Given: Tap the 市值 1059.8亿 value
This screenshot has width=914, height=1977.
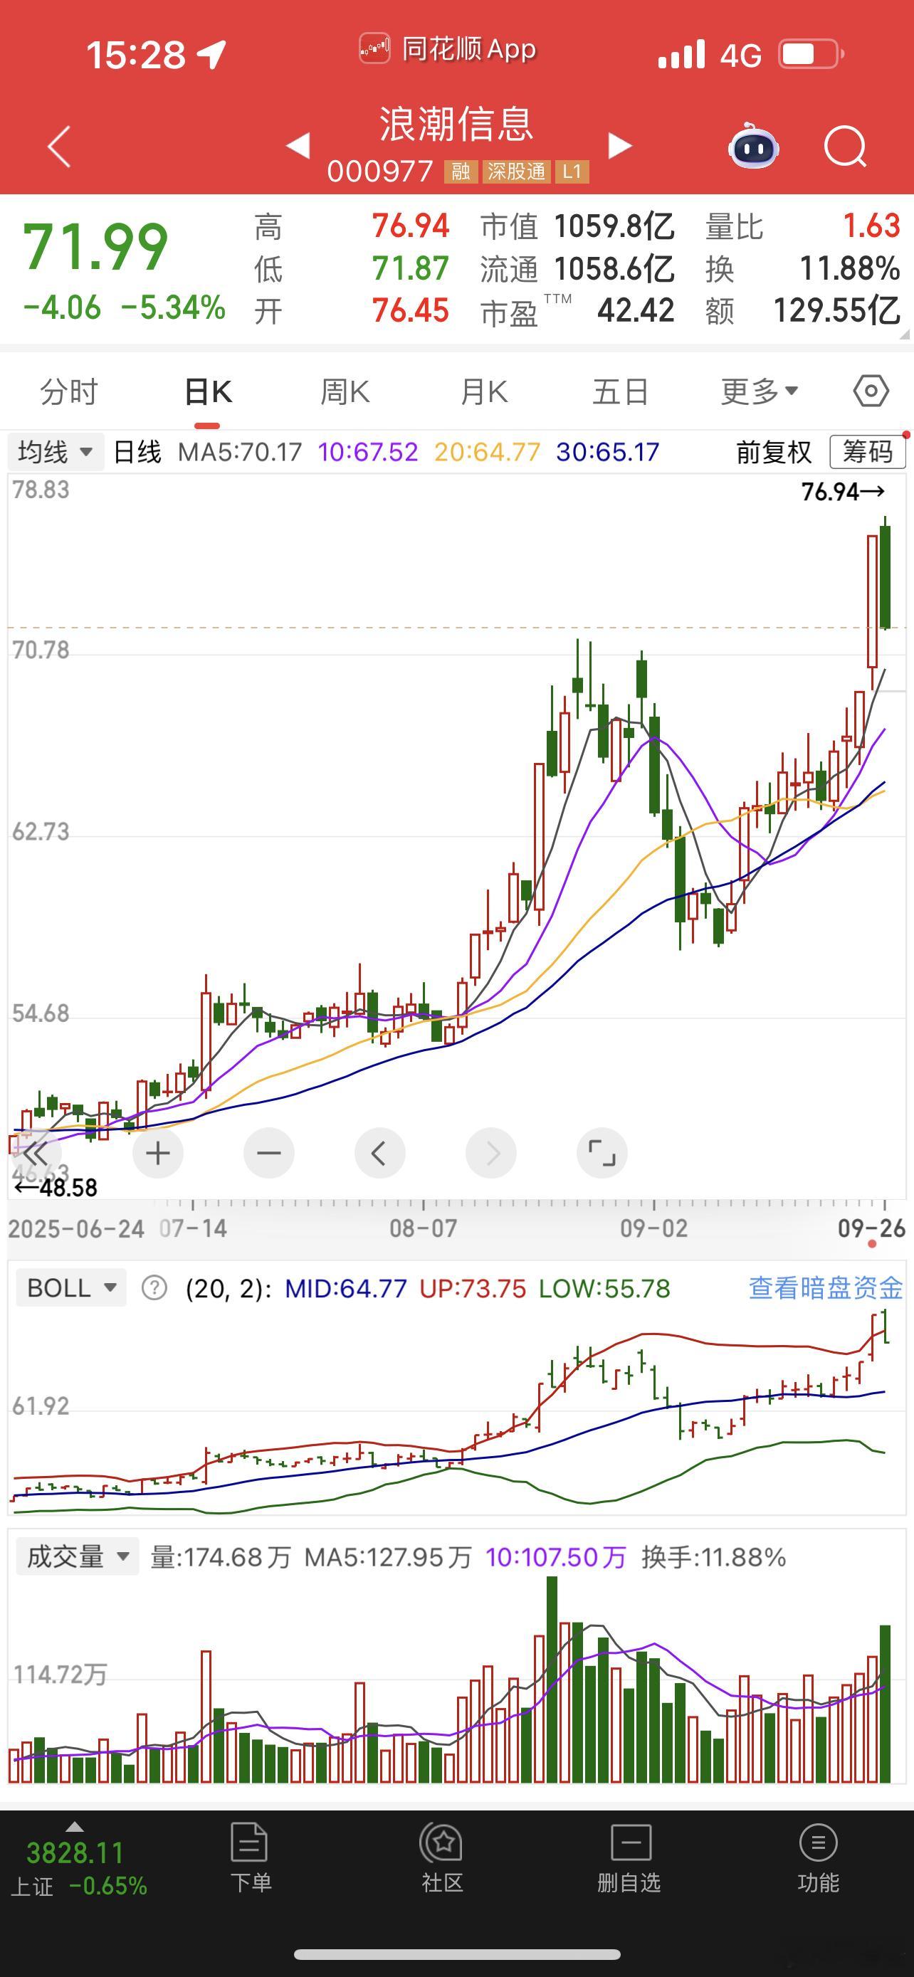Looking at the screenshot, I should point(615,226).
